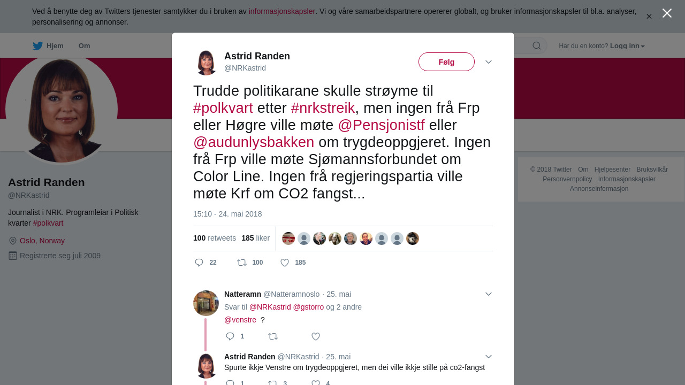Like Natteramn's reply tweet
This screenshot has width=685, height=385.
click(316, 336)
